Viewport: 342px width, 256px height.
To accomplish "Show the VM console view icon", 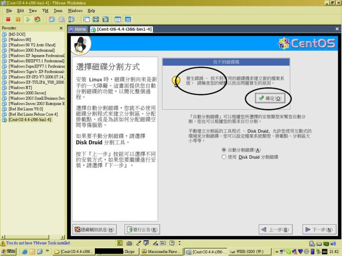I will [128, 19].
